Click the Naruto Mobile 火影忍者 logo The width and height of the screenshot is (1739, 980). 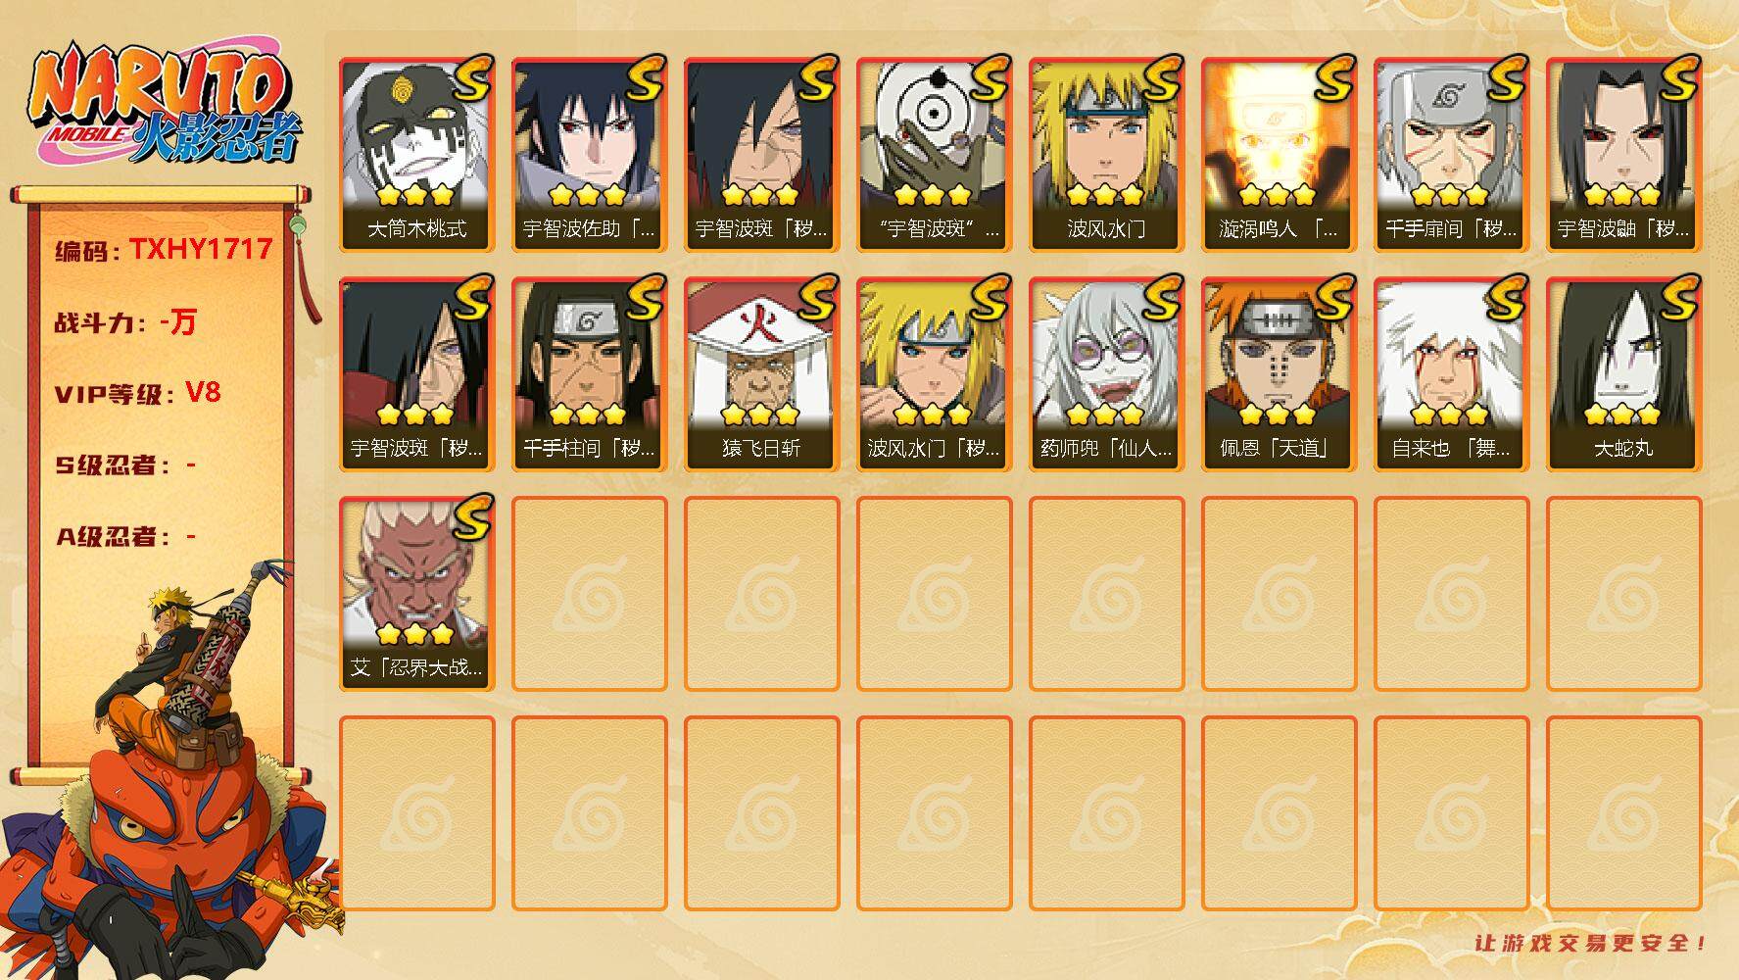[x=167, y=108]
